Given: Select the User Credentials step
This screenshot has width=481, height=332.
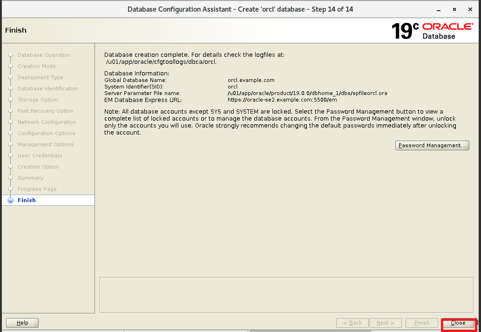Looking at the screenshot, I should [40, 156].
